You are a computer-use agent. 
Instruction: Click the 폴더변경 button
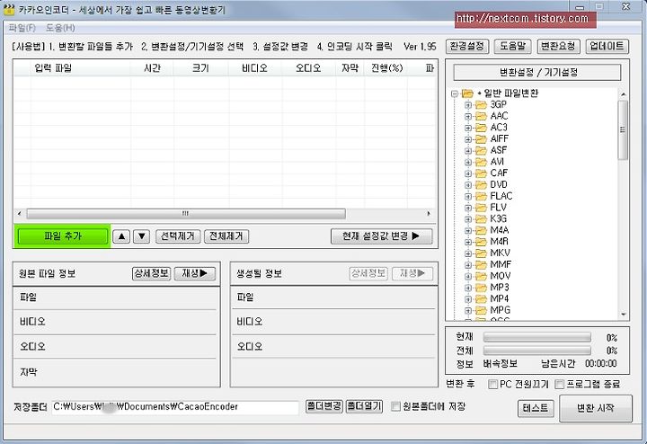[x=323, y=406]
